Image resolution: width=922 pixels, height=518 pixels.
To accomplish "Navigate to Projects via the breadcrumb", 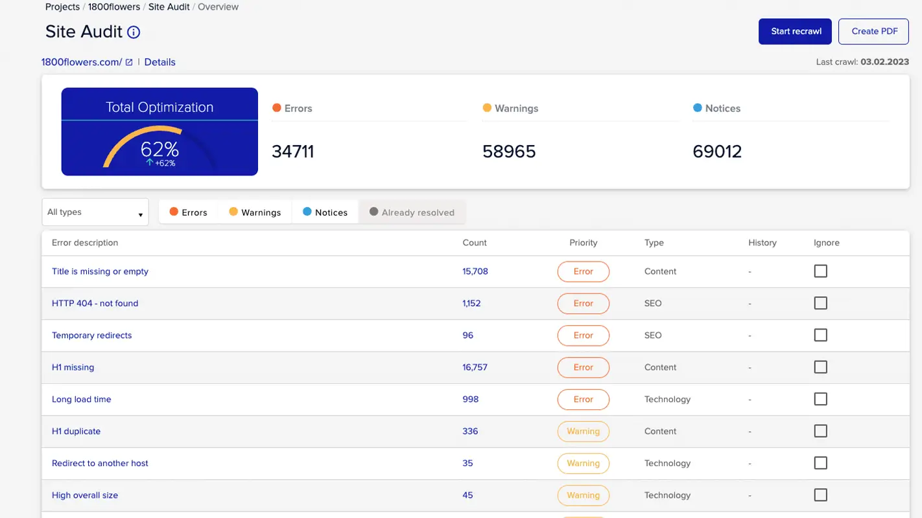I will 62,6.
